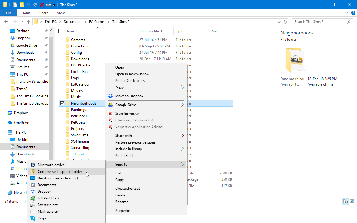The height and width of the screenshot is (223, 357).
Task: Expand the ribbon with the chevron
Action: (x=346, y=13)
